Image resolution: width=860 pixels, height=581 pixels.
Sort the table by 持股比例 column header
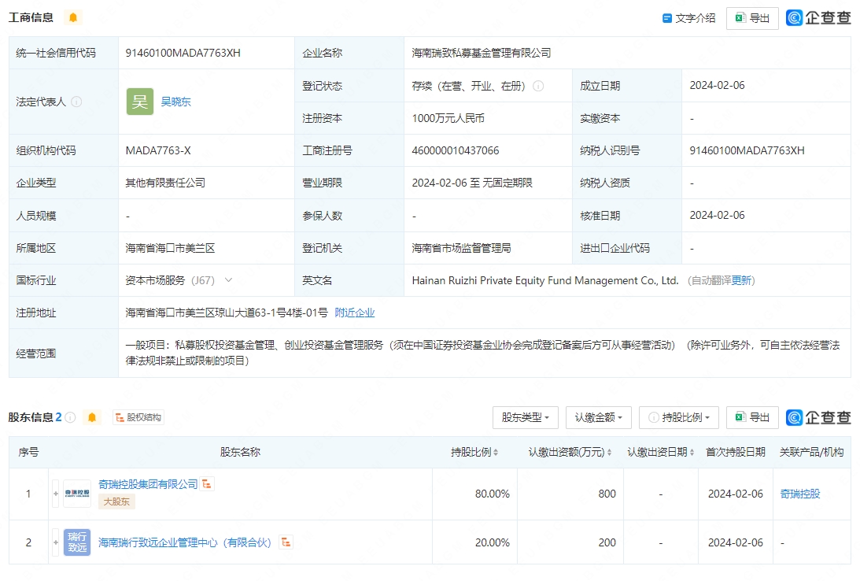[x=474, y=452]
